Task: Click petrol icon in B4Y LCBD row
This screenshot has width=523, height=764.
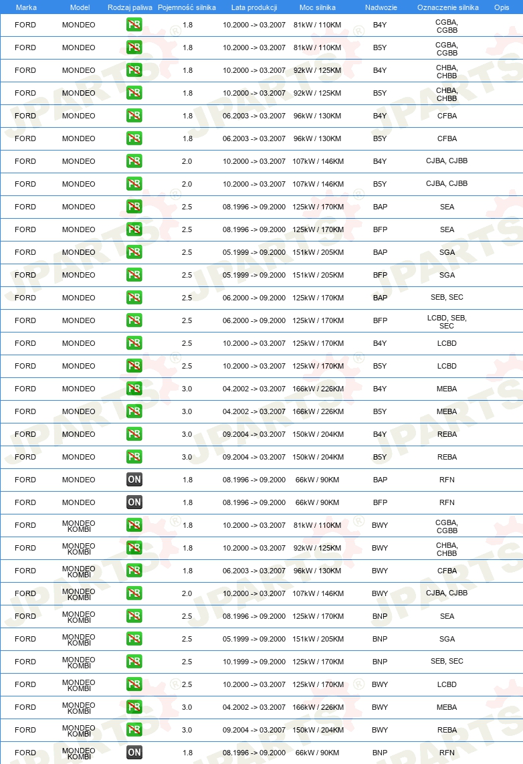Action: coord(134,343)
